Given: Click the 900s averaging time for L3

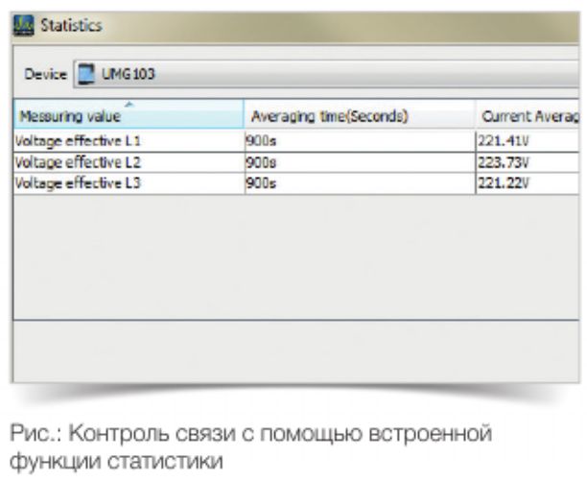Looking at the screenshot, I should [261, 182].
